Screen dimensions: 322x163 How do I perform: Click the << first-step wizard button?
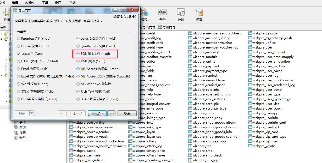point(62,113)
